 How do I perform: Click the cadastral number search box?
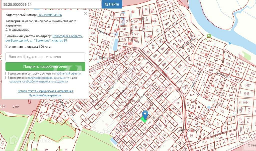[x=50, y=4]
